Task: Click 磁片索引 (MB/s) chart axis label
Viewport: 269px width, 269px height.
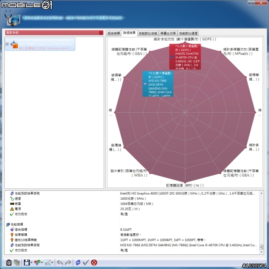Action: click(129, 173)
